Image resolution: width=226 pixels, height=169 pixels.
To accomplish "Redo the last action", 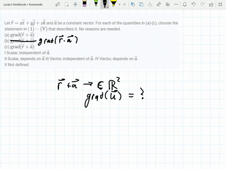I will pyautogui.click(x=202, y=4).
